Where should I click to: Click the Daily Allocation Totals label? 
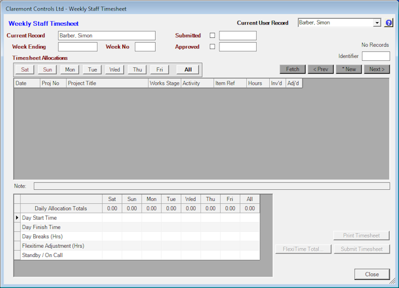point(61,209)
